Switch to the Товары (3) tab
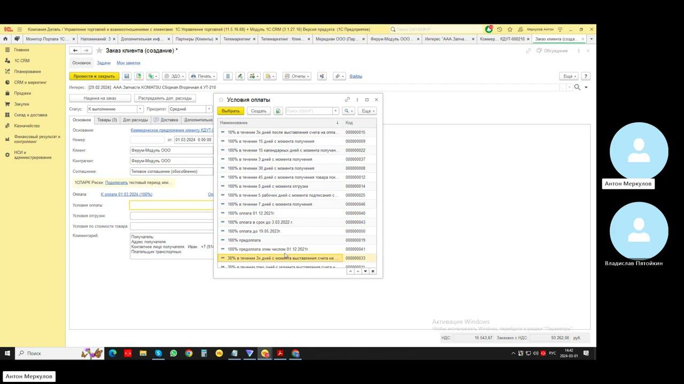Viewport: 684px width, 384px height. [107, 120]
